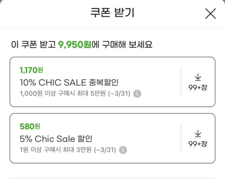Click the (~3/31) expiry on 10% coupon
This screenshot has height=182, width=225.
click(120, 94)
